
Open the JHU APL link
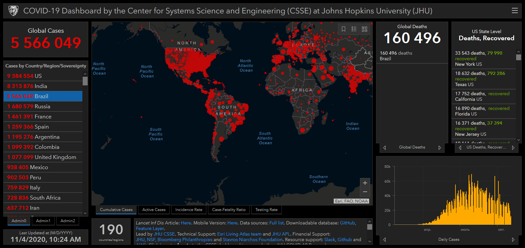pos(281,234)
